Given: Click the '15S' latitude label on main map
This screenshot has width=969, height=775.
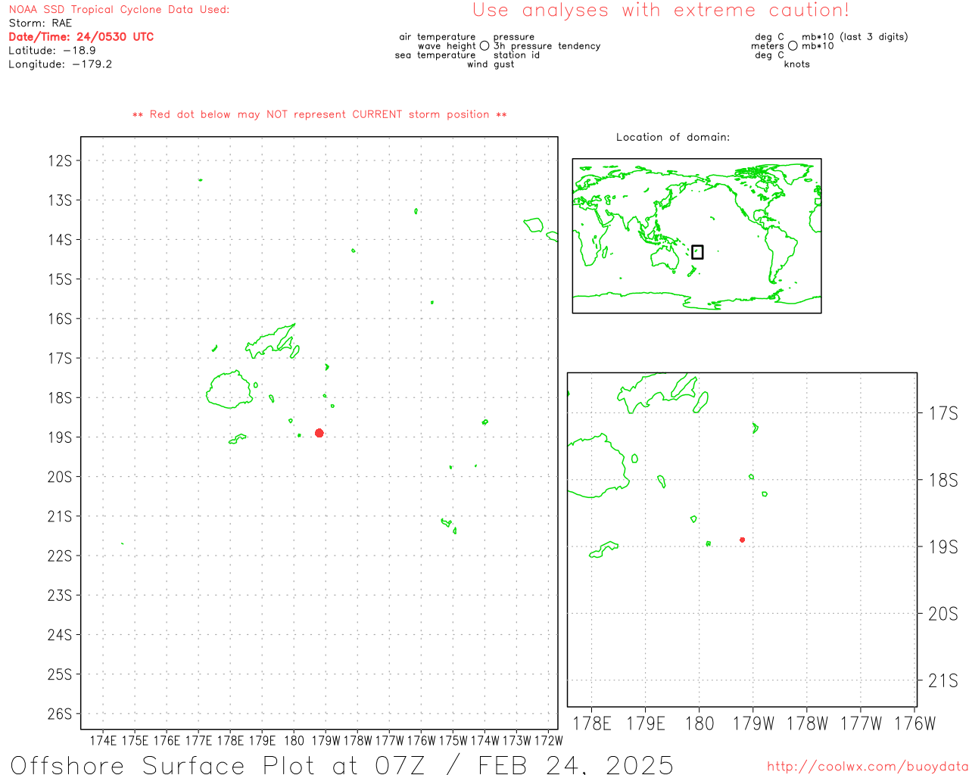Looking at the screenshot, I should click(x=60, y=279).
